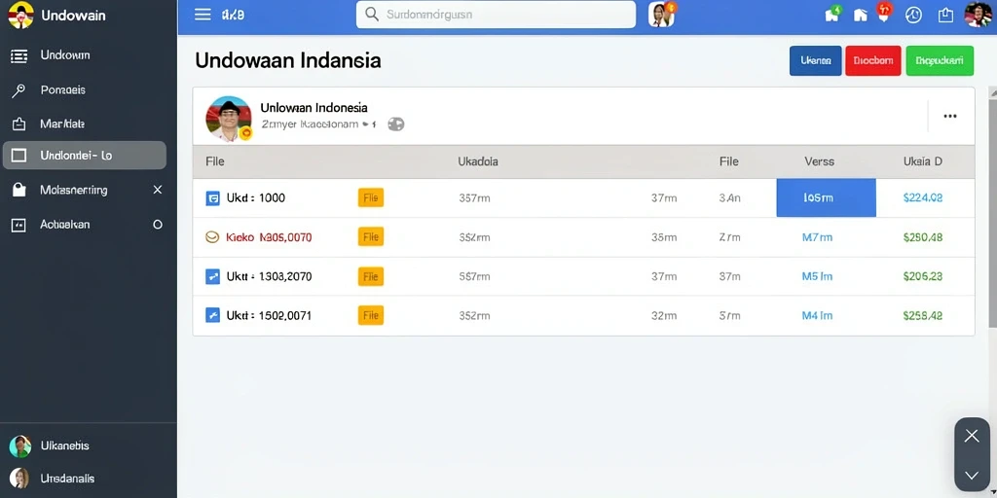
Task: Click the Ukadoia column header
Action: click(477, 161)
